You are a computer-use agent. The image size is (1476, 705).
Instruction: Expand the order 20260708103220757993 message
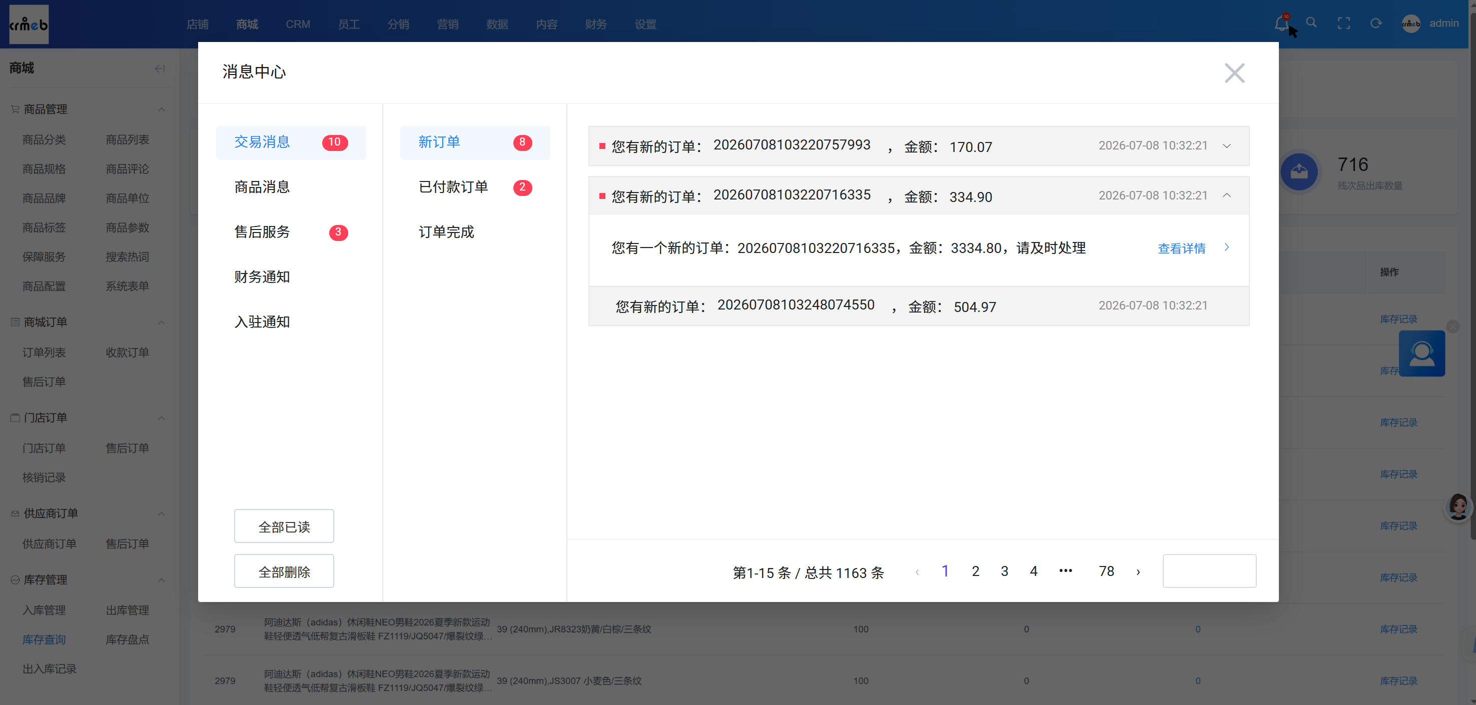[1227, 146]
